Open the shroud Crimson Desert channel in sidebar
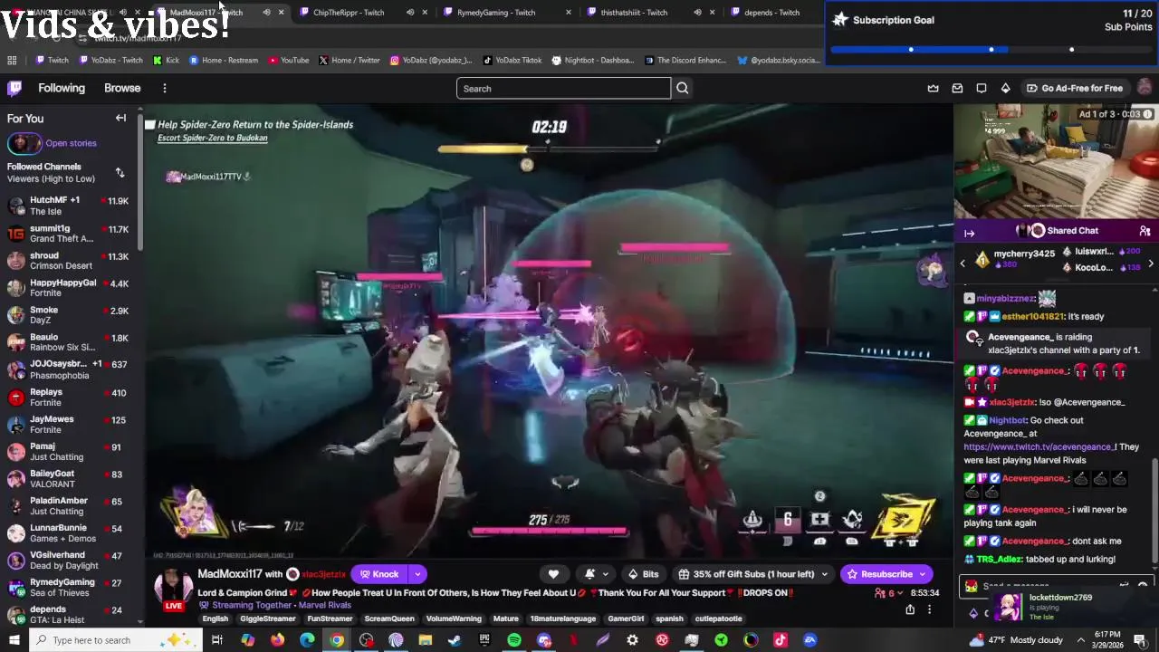1159x652 pixels. click(x=69, y=261)
